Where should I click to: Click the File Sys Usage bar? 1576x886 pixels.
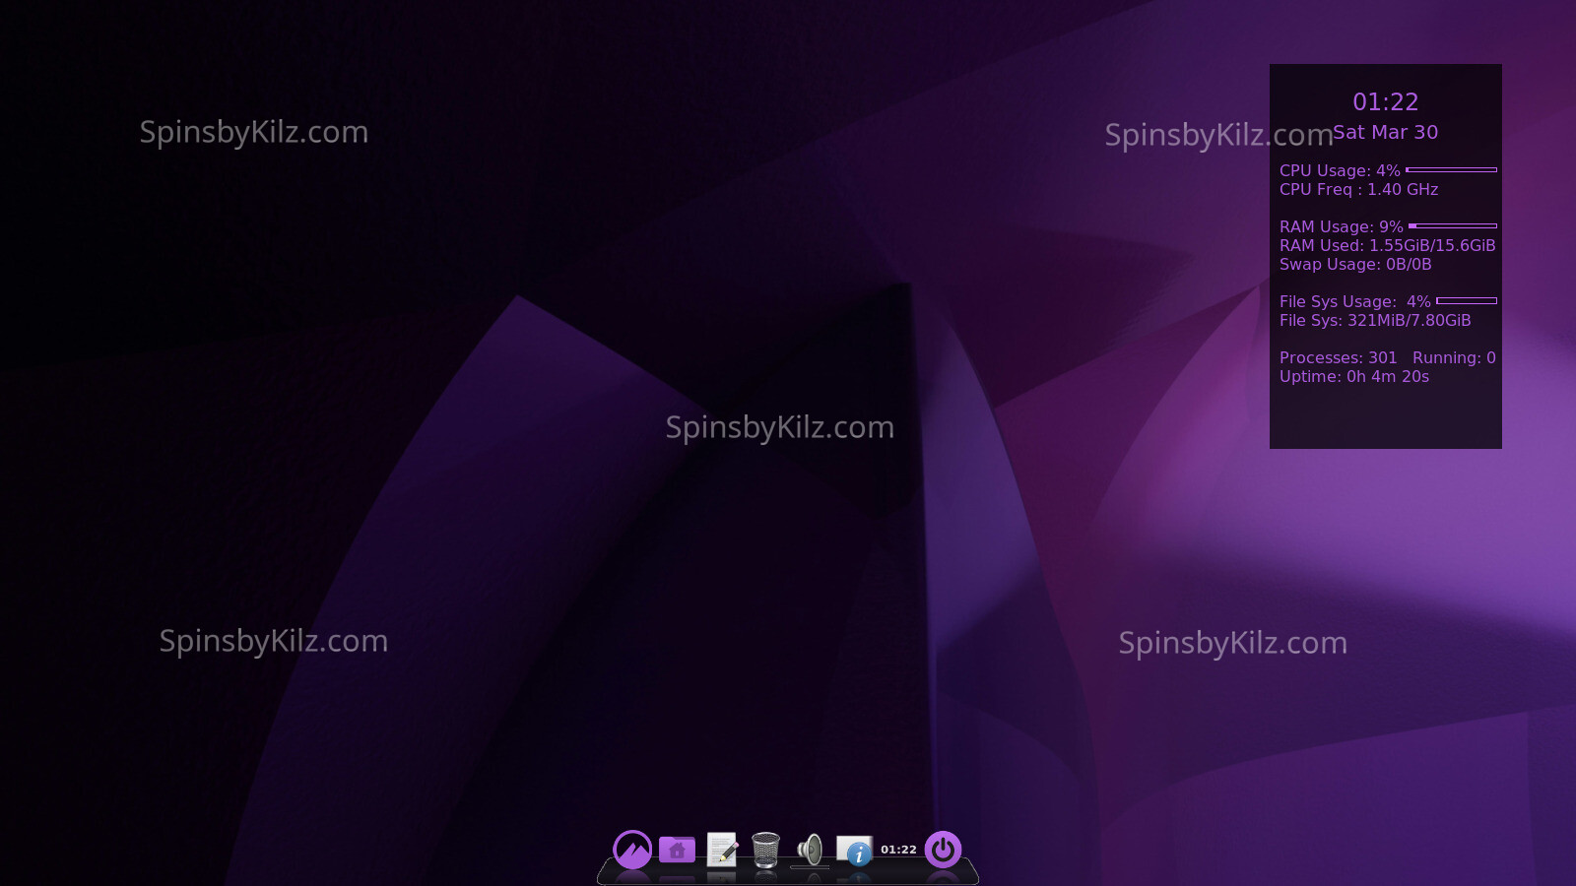(1466, 301)
